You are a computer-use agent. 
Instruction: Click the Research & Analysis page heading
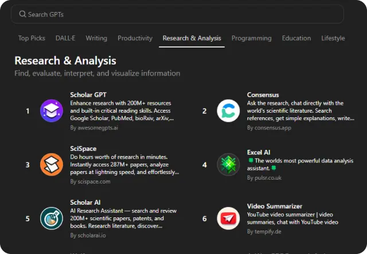point(65,61)
